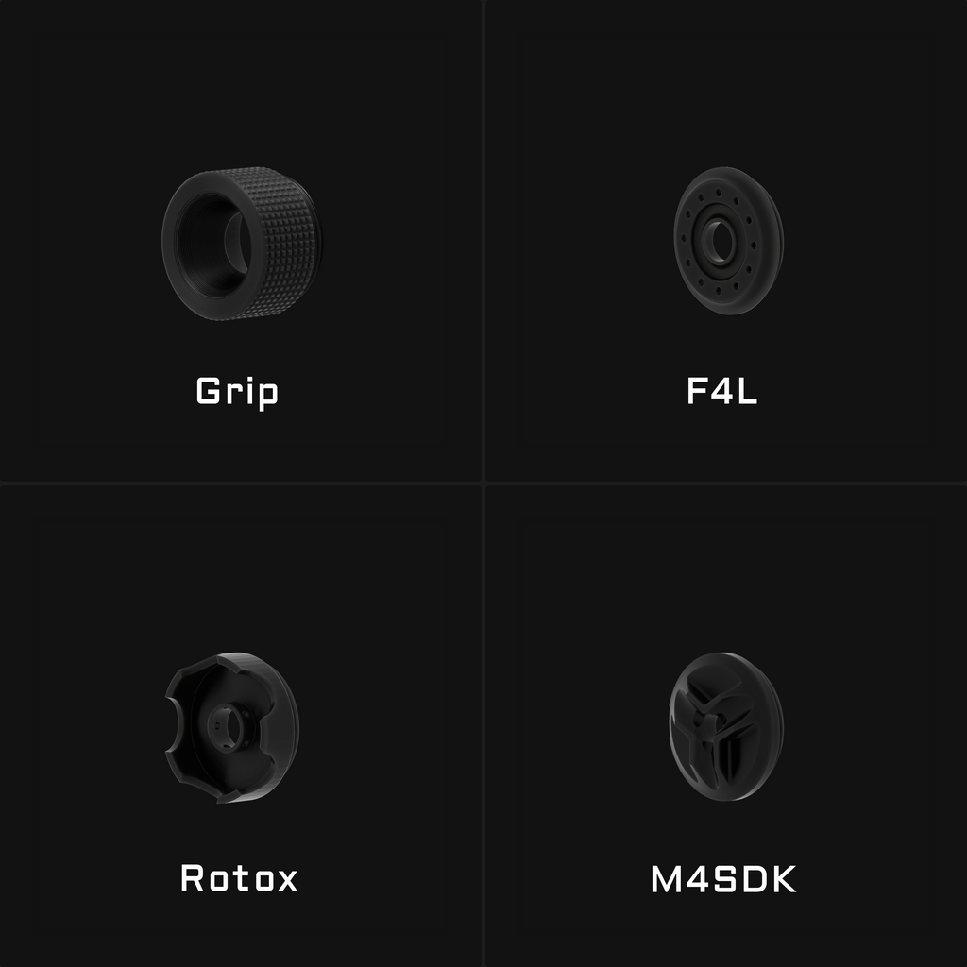Image resolution: width=967 pixels, height=967 pixels.
Task: Click the center bore of F4L disc
Action: pos(719,241)
